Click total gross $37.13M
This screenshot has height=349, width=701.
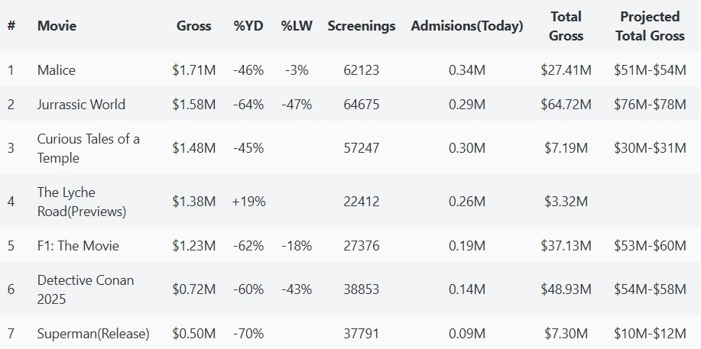pyautogui.click(x=566, y=246)
